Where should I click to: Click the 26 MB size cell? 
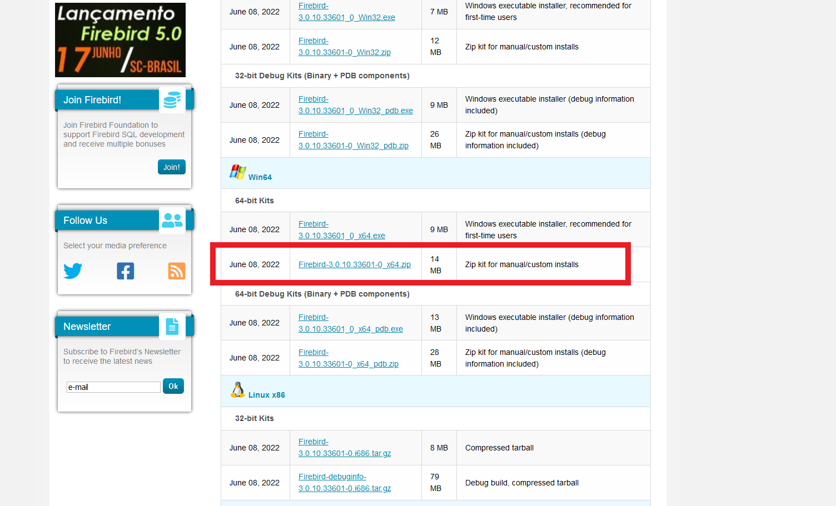[439, 140]
